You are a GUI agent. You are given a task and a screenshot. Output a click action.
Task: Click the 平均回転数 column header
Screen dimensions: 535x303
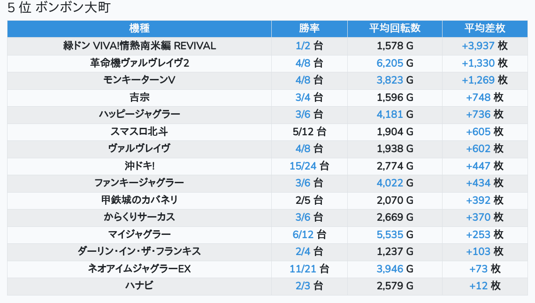click(x=395, y=28)
